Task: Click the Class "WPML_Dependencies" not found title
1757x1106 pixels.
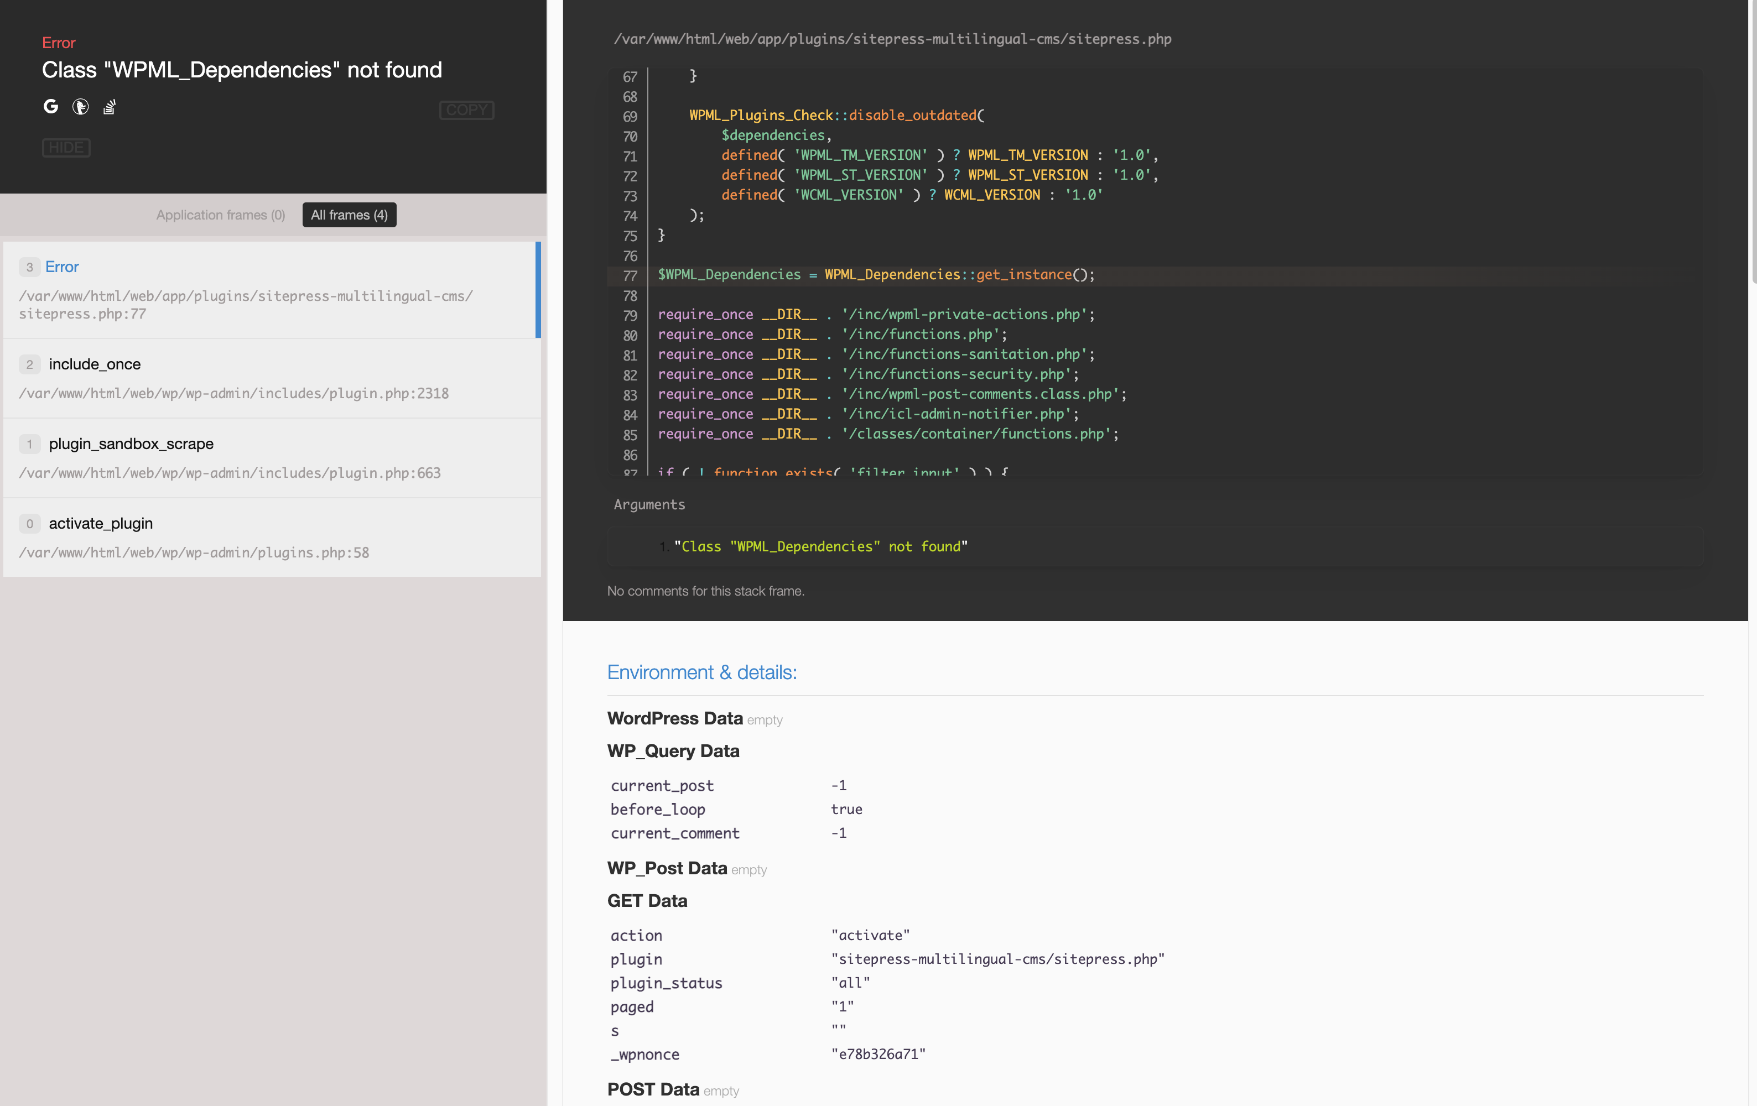Action: click(242, 69)
